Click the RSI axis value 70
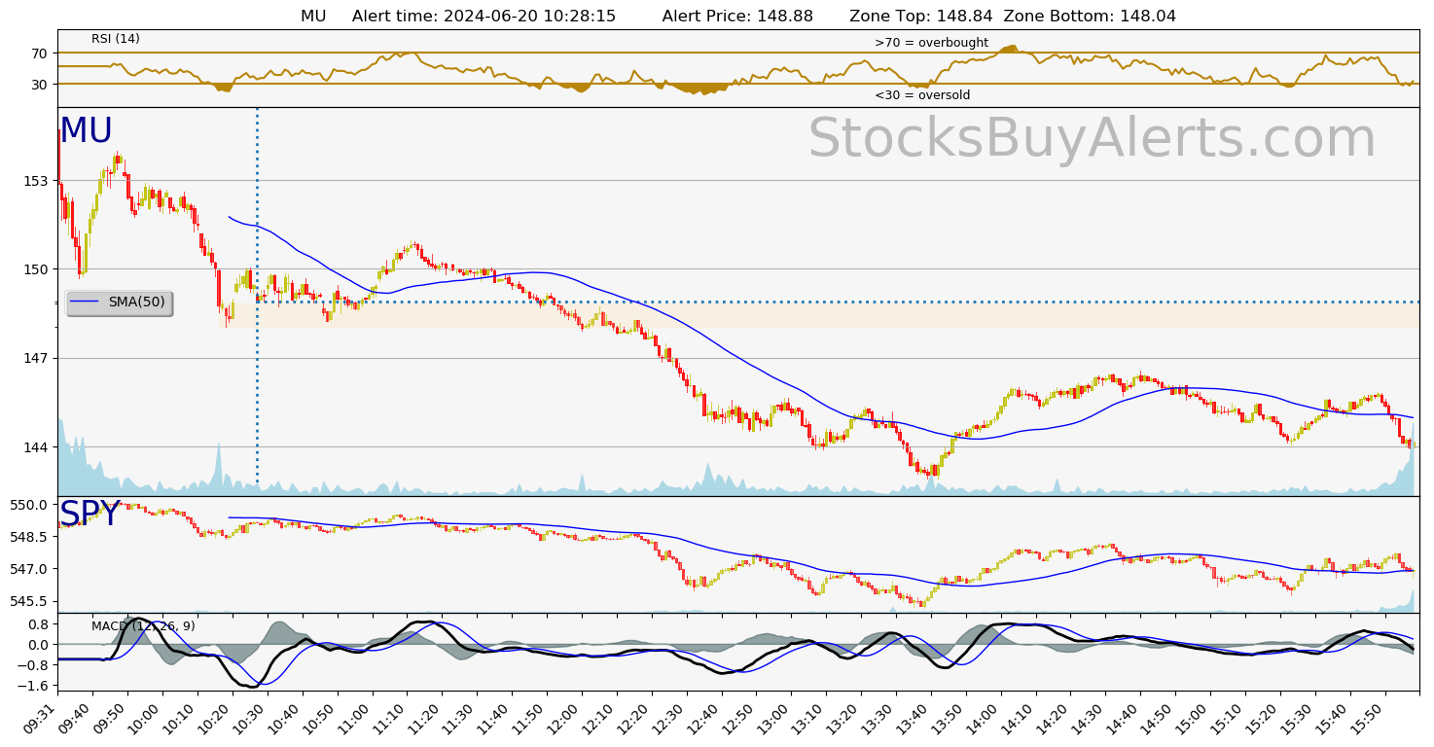The image size is (1434, 747). click(39, 53)
